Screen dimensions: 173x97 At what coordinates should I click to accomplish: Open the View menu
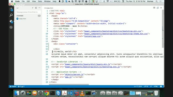click(34, 1)
